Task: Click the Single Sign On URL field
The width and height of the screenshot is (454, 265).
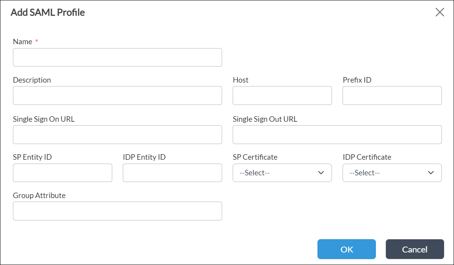Action: [x=117, y=134]
